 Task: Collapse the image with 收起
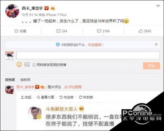(x=26, y=97)
